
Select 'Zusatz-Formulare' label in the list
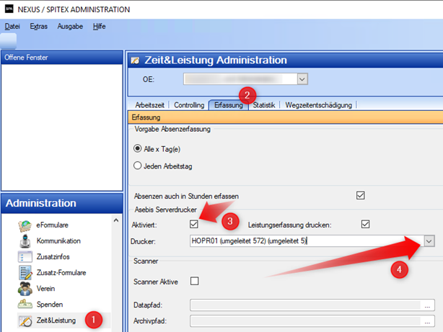click(x=61, y=272)
